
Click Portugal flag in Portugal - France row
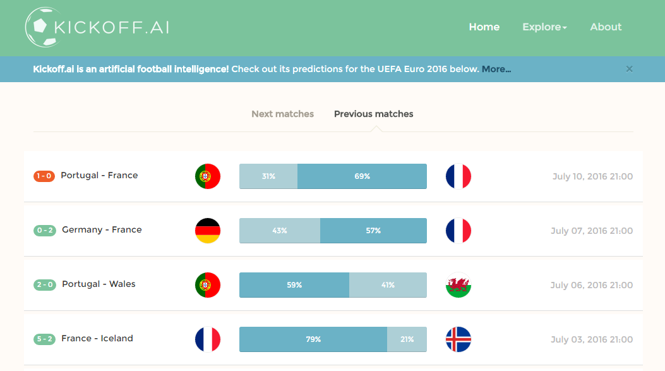[208, 176]
